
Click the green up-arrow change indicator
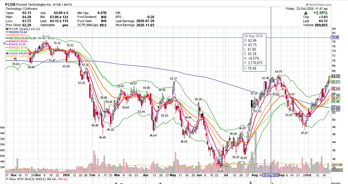305,13
